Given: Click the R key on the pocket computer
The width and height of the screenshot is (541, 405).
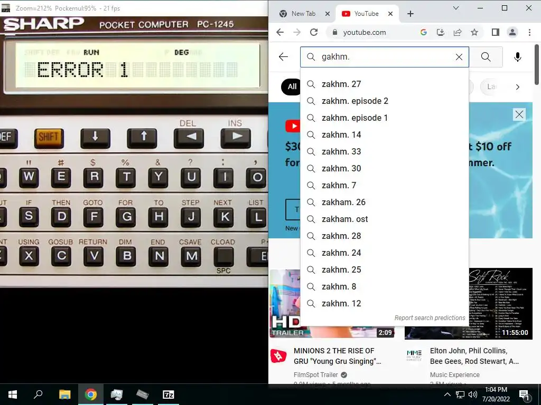Looking at the screenshot, I should pyautogui.click(x=94, y=177).
